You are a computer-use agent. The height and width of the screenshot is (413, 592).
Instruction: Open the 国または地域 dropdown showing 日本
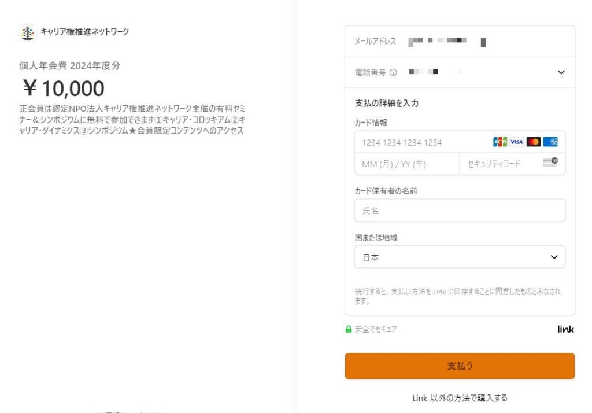click(460, 257)
